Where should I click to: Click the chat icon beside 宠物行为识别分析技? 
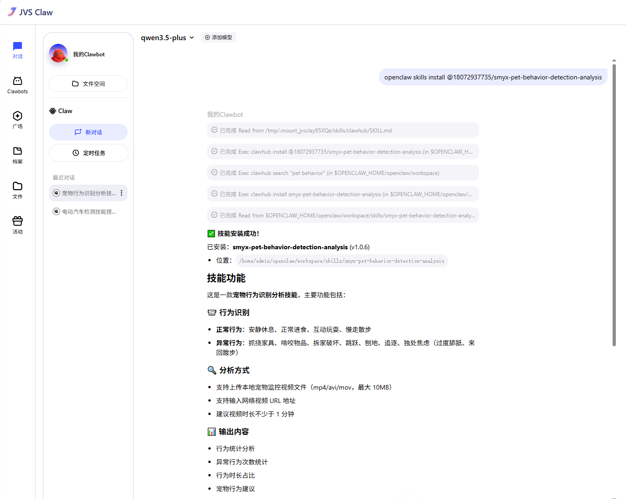coord(56,193)
